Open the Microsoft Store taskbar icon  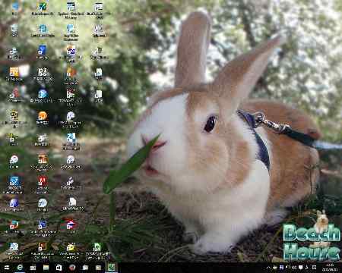tap(59, 268)
